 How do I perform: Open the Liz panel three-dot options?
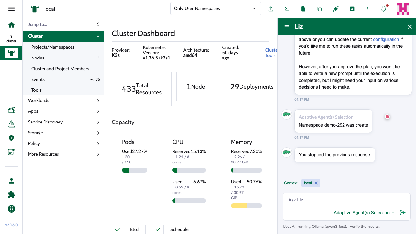coord(400,27)
